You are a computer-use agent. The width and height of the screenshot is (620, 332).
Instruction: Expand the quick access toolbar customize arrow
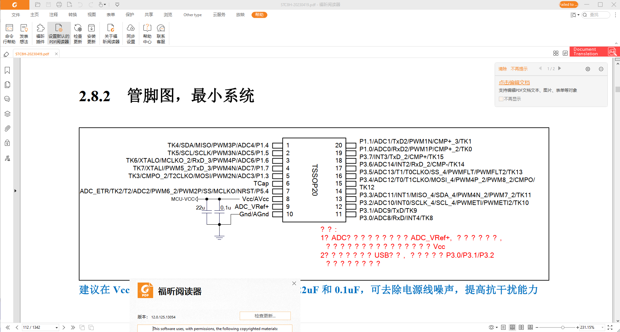click(x=117, y=5)
